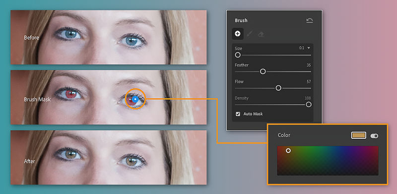
Task: Click the Feather value 35
Action: pyautogui.click(x=309, y=65)
